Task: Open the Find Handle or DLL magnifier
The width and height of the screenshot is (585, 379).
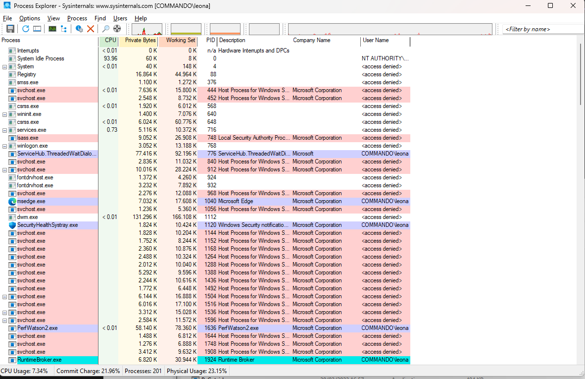Action: tap(106, 29)
